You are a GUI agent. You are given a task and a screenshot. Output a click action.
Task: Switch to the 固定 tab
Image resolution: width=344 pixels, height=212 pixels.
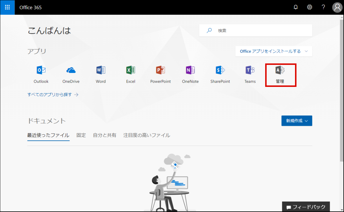(81, 135)
